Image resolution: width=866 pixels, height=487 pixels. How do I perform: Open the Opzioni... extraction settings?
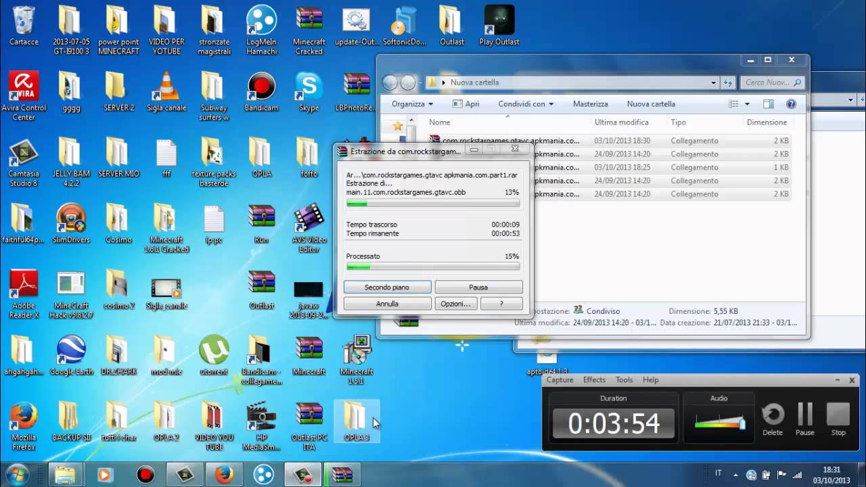(x=455, y=304)
